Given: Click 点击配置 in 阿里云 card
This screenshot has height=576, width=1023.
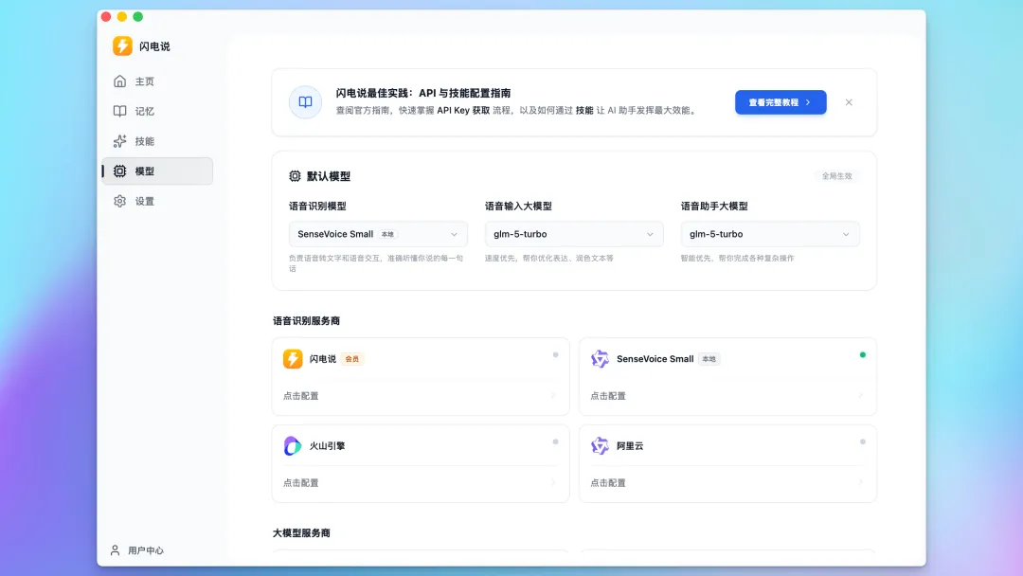Looking at the screenshot, I should coord(608,483).
